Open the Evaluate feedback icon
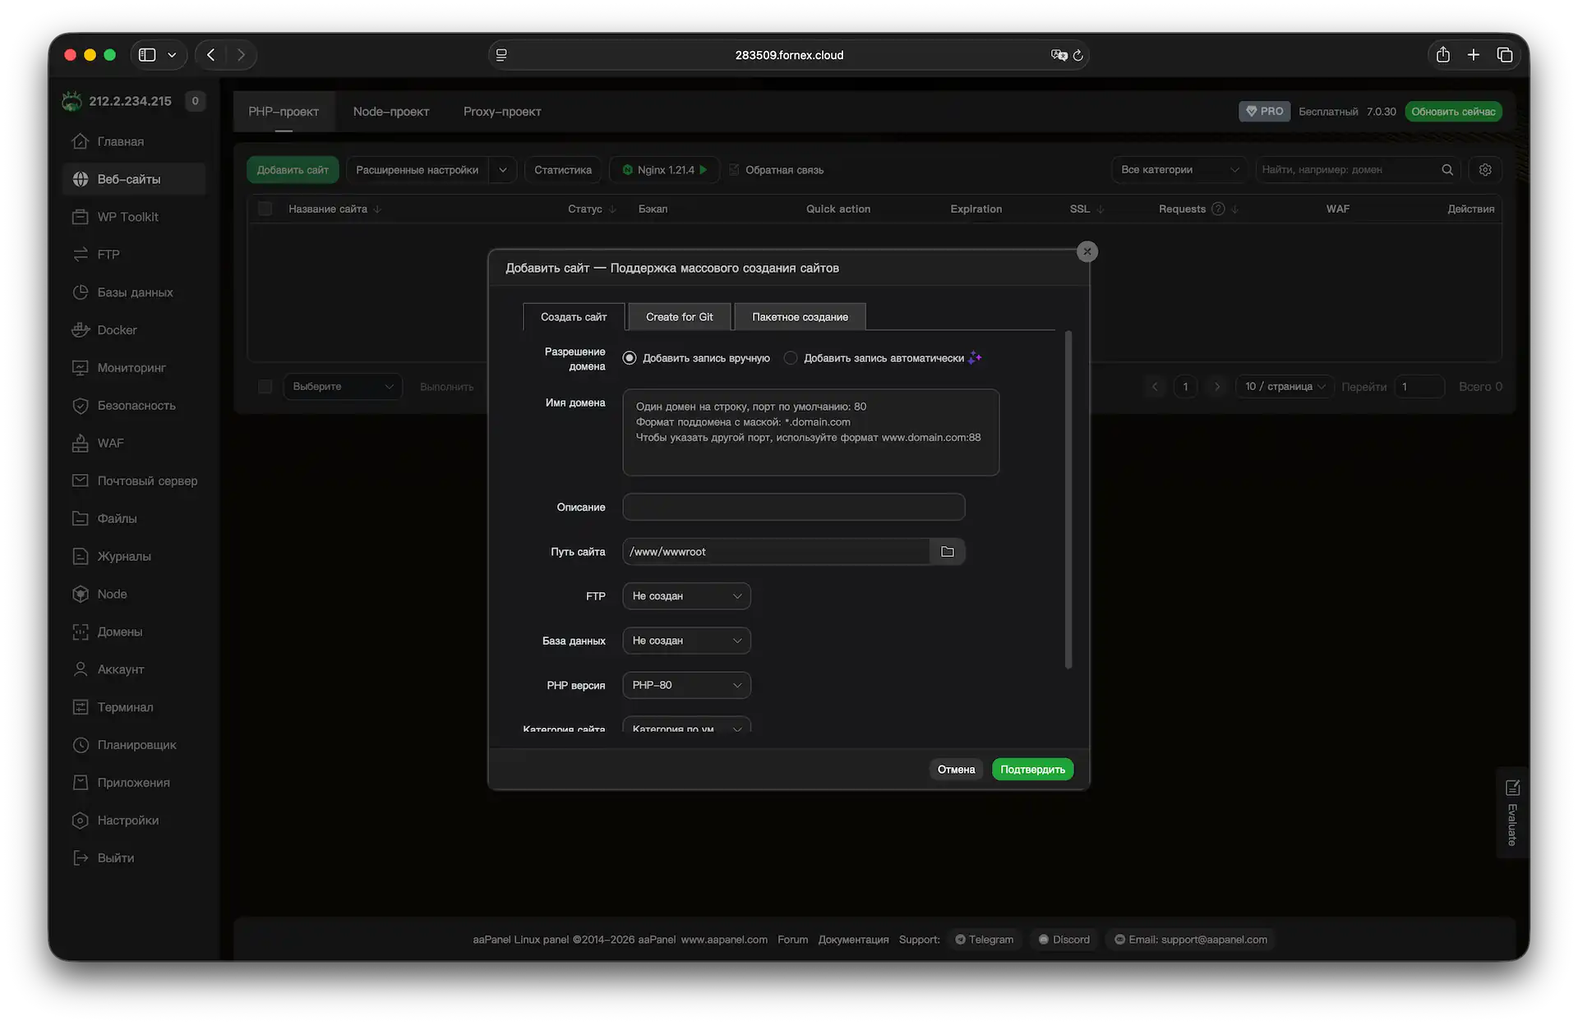The image size is (1578, 1025). pos(1512,788)
